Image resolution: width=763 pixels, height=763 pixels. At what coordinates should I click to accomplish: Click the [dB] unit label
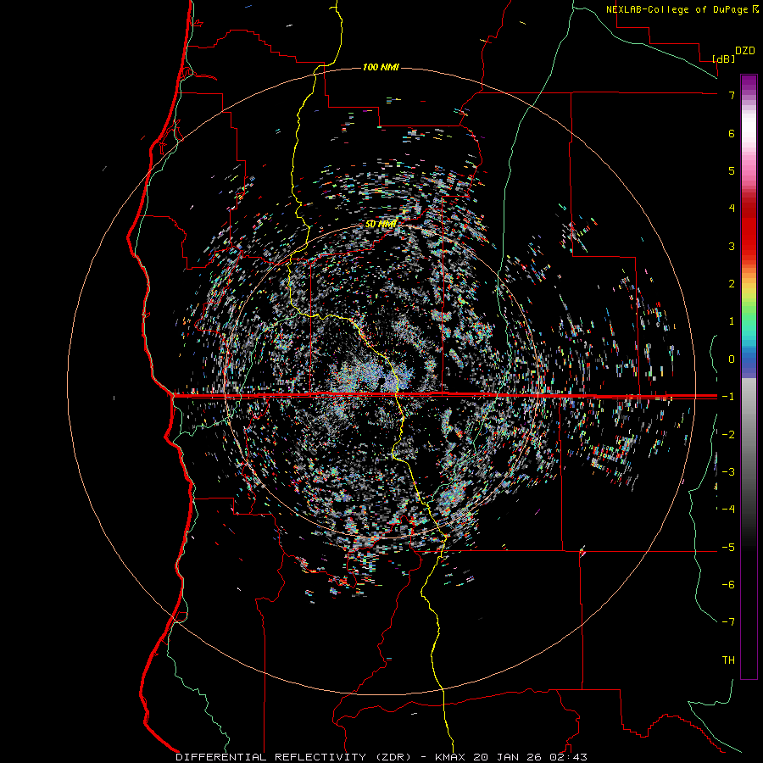click(x=723, y=58)
